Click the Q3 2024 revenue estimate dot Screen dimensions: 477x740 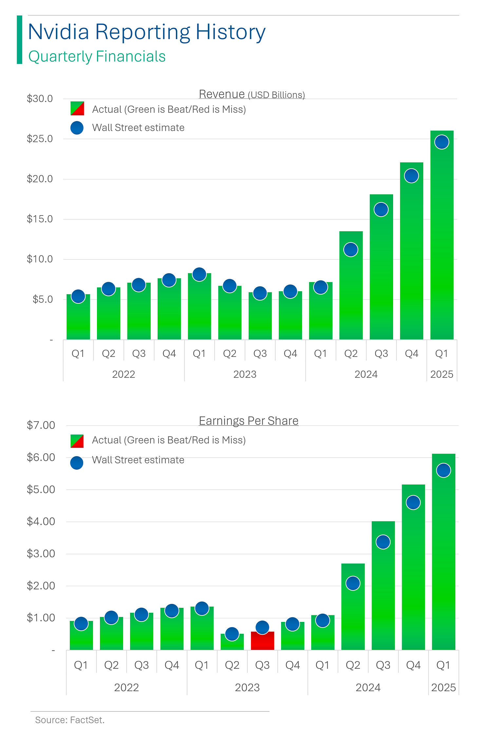381,210
